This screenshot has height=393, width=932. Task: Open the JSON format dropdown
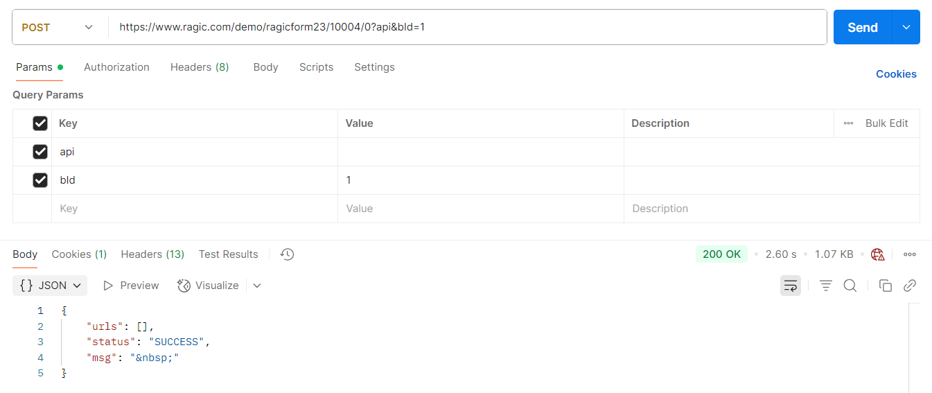coord(50,286)
